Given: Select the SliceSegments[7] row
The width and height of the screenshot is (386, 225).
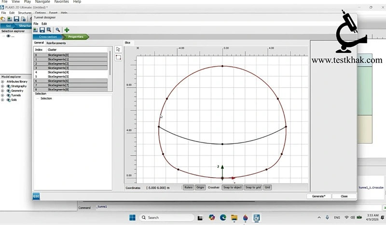Looking at the screenshot, I should [x=70, y=85].
